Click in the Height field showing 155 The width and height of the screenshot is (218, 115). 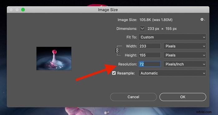click(149, 55)
